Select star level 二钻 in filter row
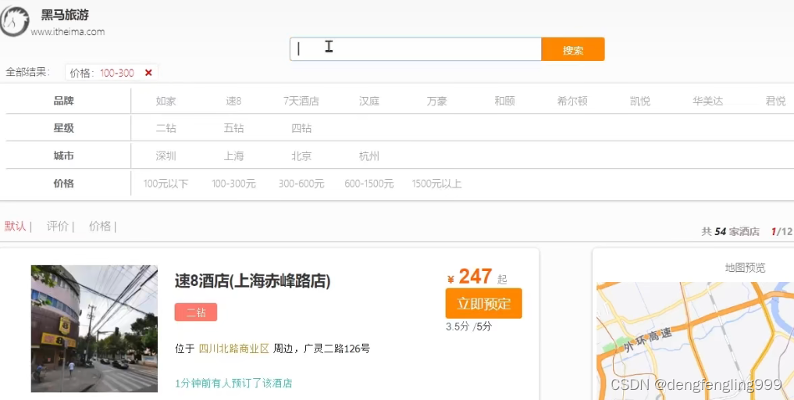Screen dimensions: 794x400 (166, 128)
